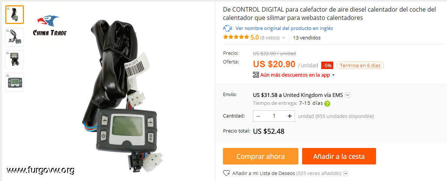Open the EMS shipping method dropdown
The width and height of the screenshot is (447, 181).
click(347, 95)
